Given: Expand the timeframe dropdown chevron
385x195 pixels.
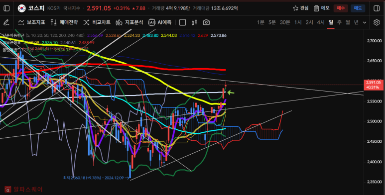Looking at the screenshot, I should pyautogui.click(x=365, y=22).
